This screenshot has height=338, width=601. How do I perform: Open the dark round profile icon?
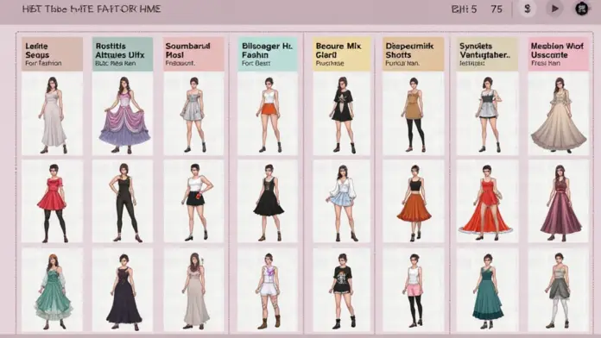581,9
